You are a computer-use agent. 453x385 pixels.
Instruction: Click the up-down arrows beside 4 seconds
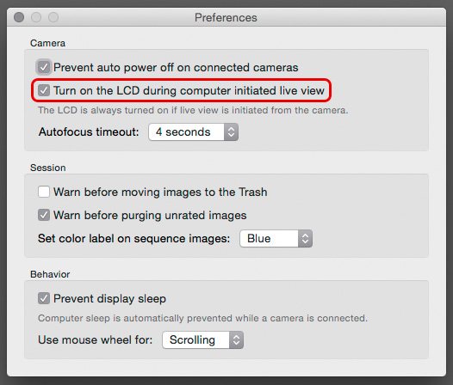click(231, 132)
